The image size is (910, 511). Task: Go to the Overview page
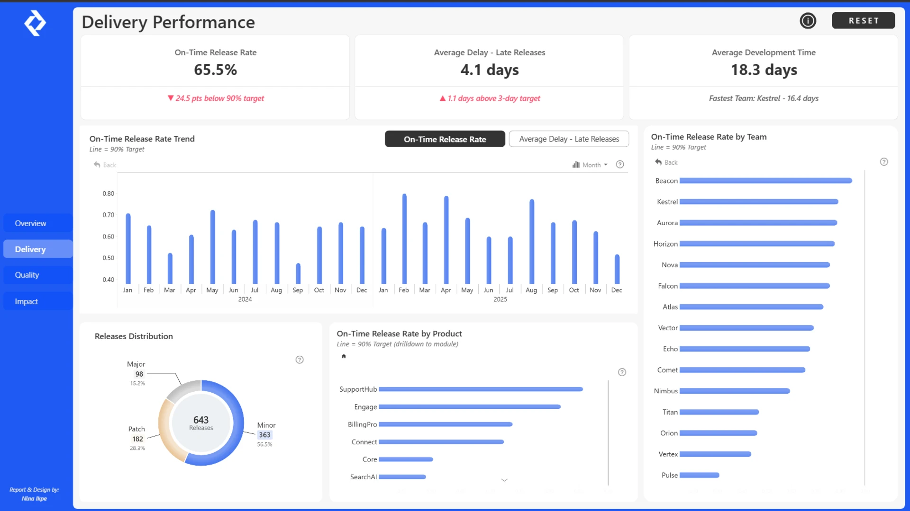(38, 223)
